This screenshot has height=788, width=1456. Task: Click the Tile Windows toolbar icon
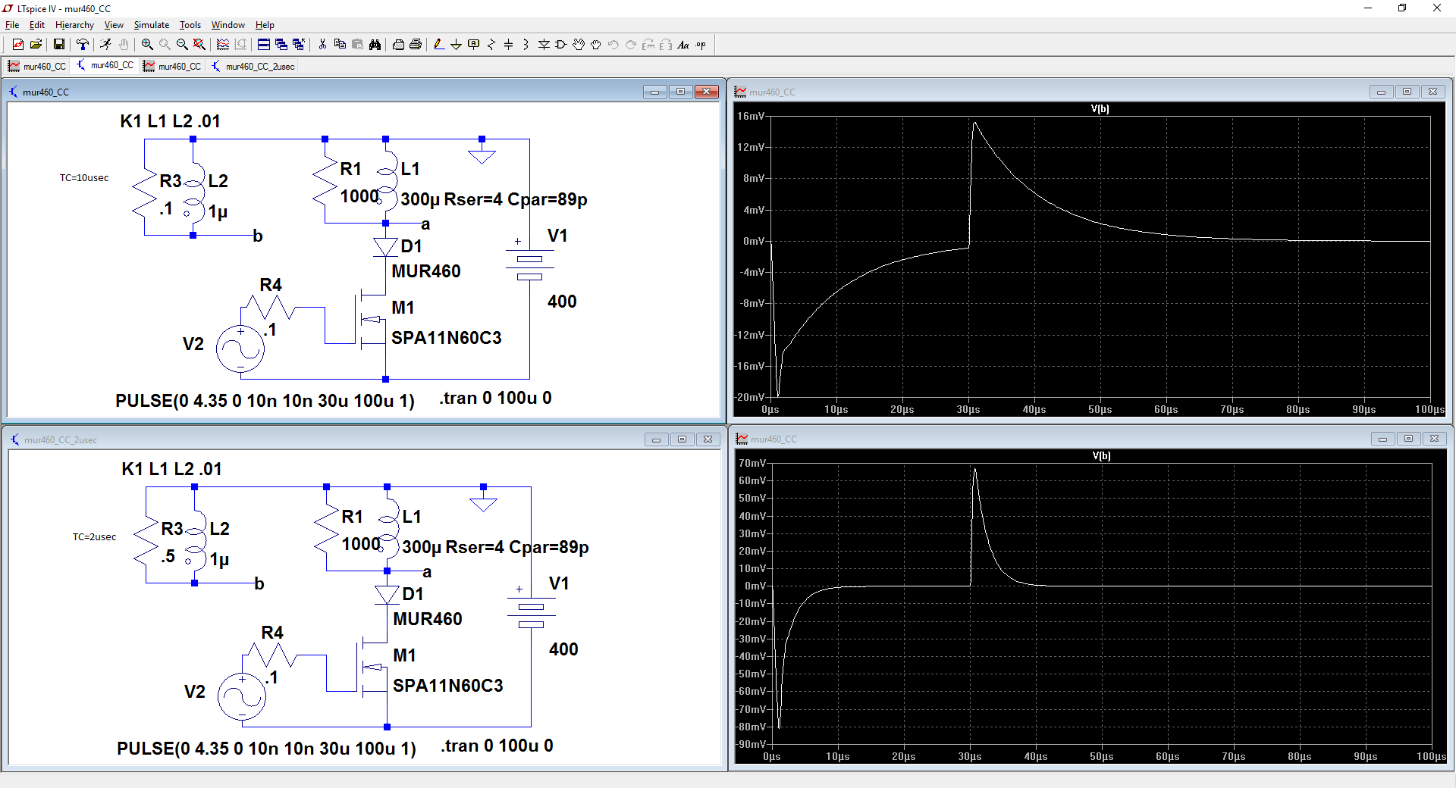tap(264, 45)
